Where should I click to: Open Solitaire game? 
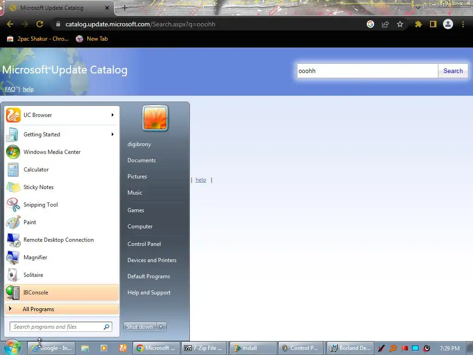[62, 275]
